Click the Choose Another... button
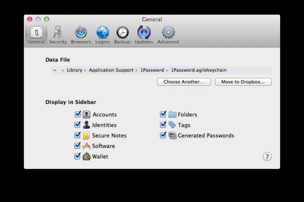The height and width of the screenshot is (202, 304). 184,82
